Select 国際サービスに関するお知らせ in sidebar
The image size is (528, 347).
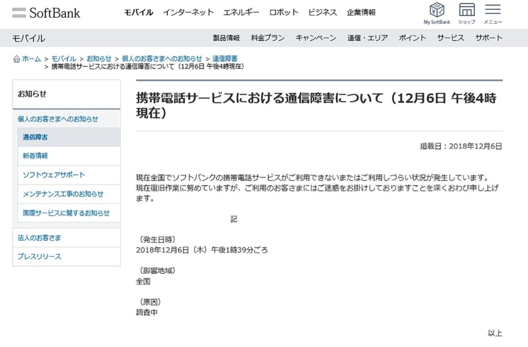69,213
